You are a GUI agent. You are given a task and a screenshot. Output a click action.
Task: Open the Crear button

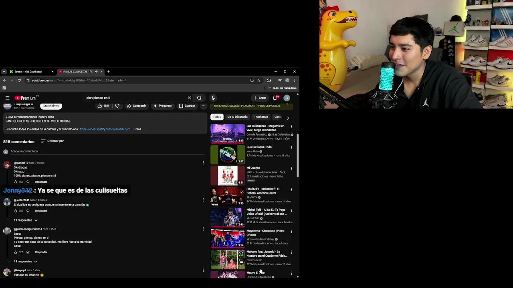(259, 98)
